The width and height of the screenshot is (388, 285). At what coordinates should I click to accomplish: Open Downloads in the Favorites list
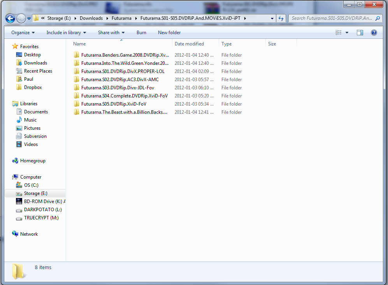tap(35, 63)
